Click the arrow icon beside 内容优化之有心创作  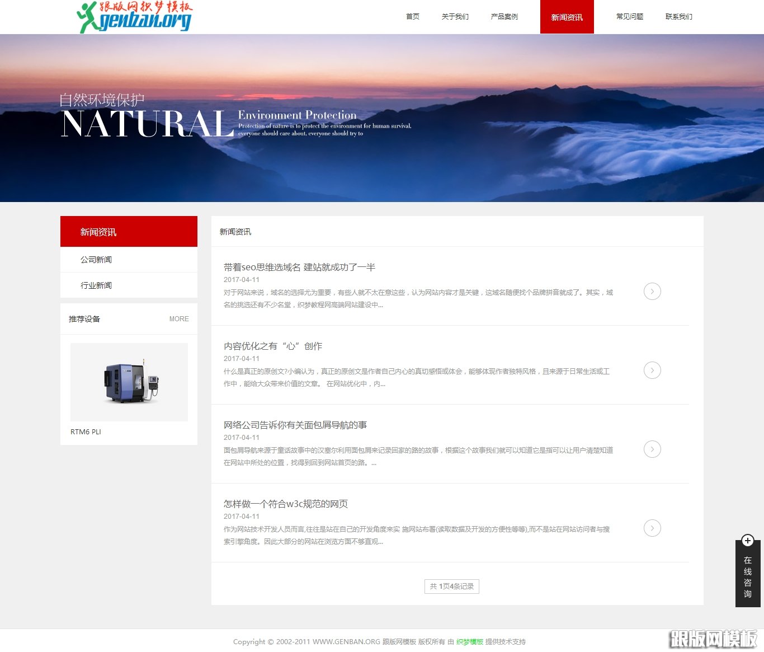tap(652, 370)
